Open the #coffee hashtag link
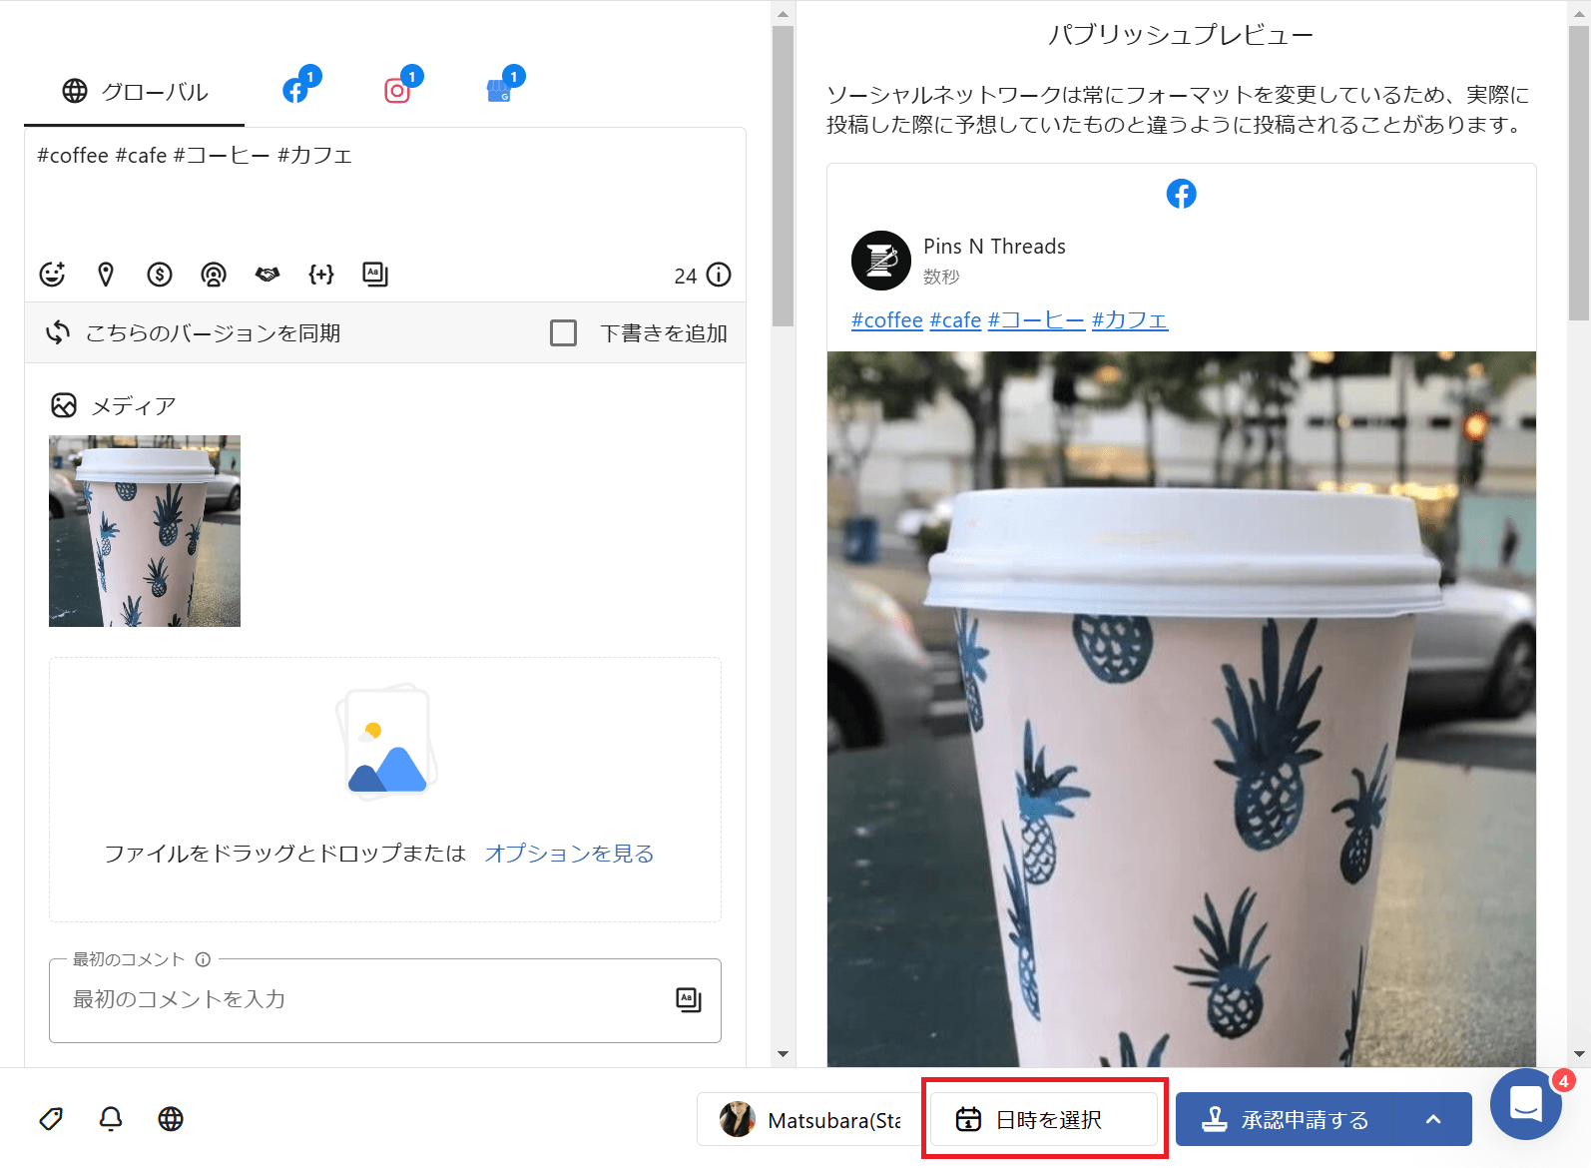The image size is (1591, 1168). pyautogui.click(x=887, y=320)
